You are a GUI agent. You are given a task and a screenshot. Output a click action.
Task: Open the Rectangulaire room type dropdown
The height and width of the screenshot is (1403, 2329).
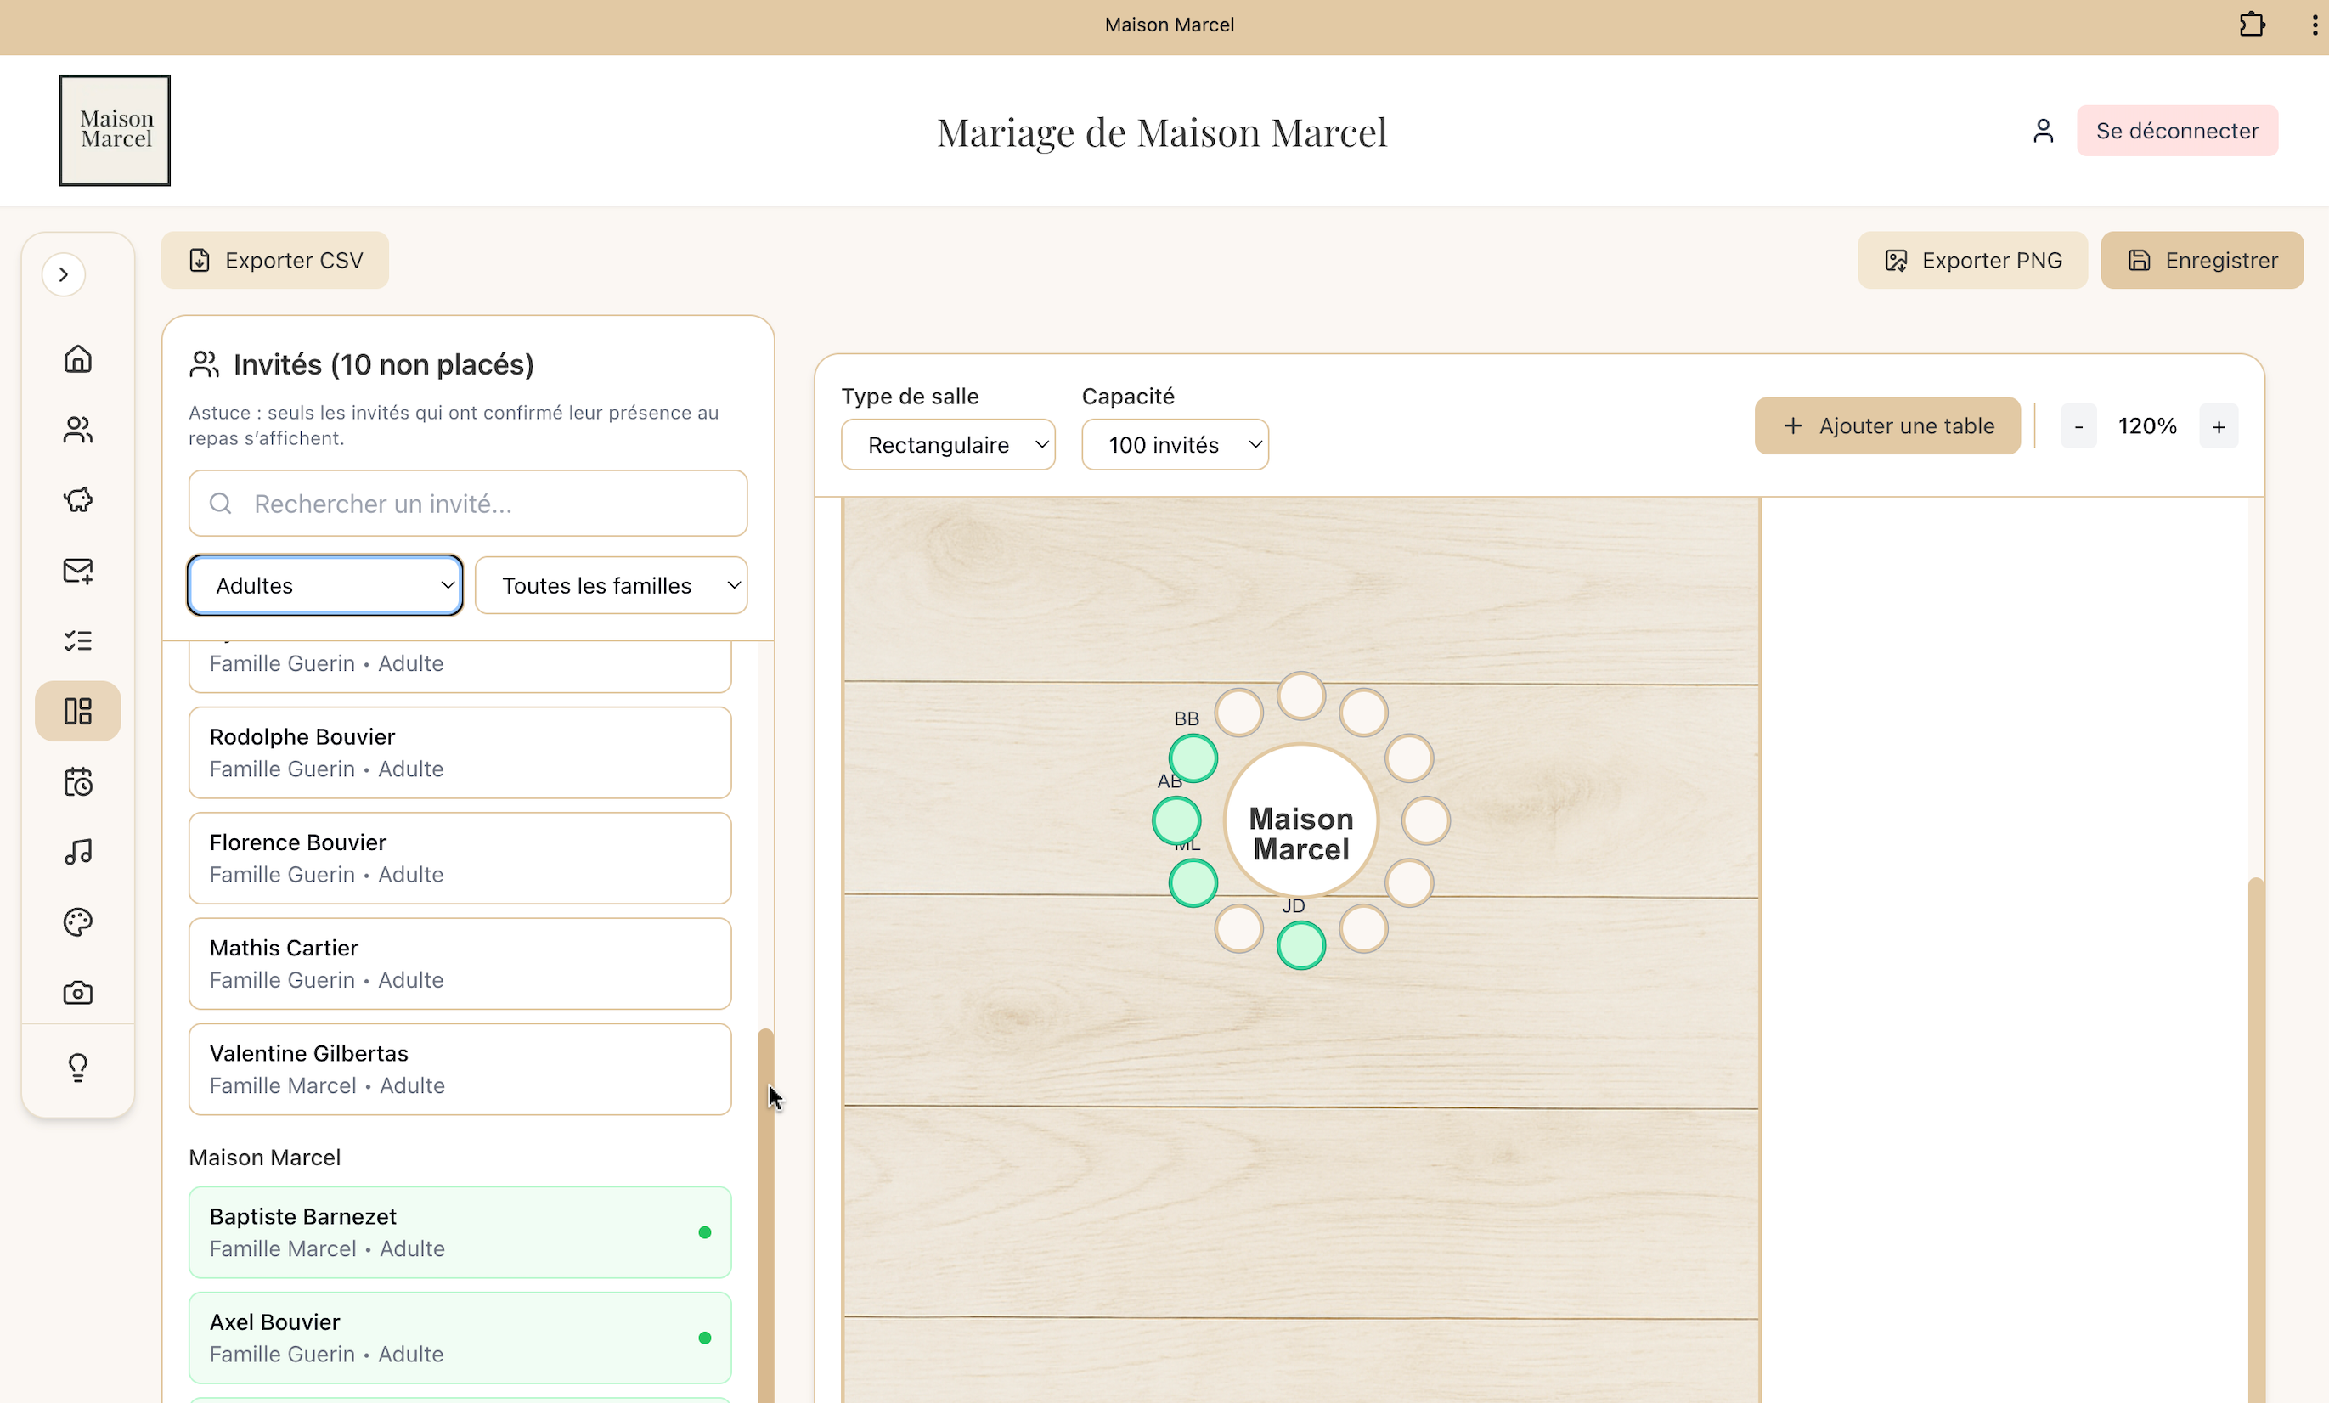click(x=947, y=445)
